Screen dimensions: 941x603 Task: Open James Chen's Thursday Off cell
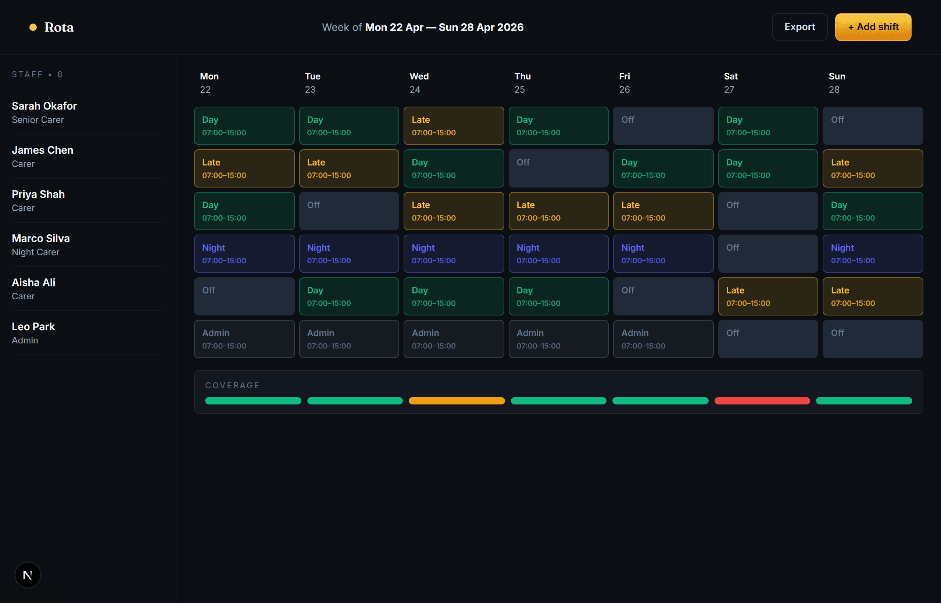558,168
